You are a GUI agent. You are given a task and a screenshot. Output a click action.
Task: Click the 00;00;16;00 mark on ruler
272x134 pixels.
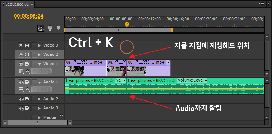(x=178, y=19)
